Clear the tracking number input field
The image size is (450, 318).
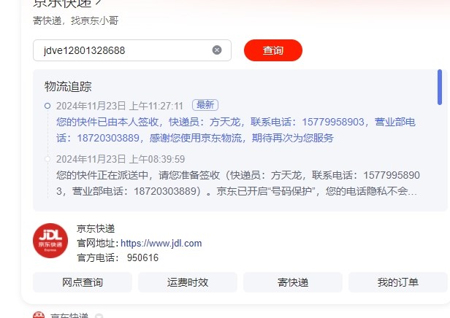coord(217,50)
